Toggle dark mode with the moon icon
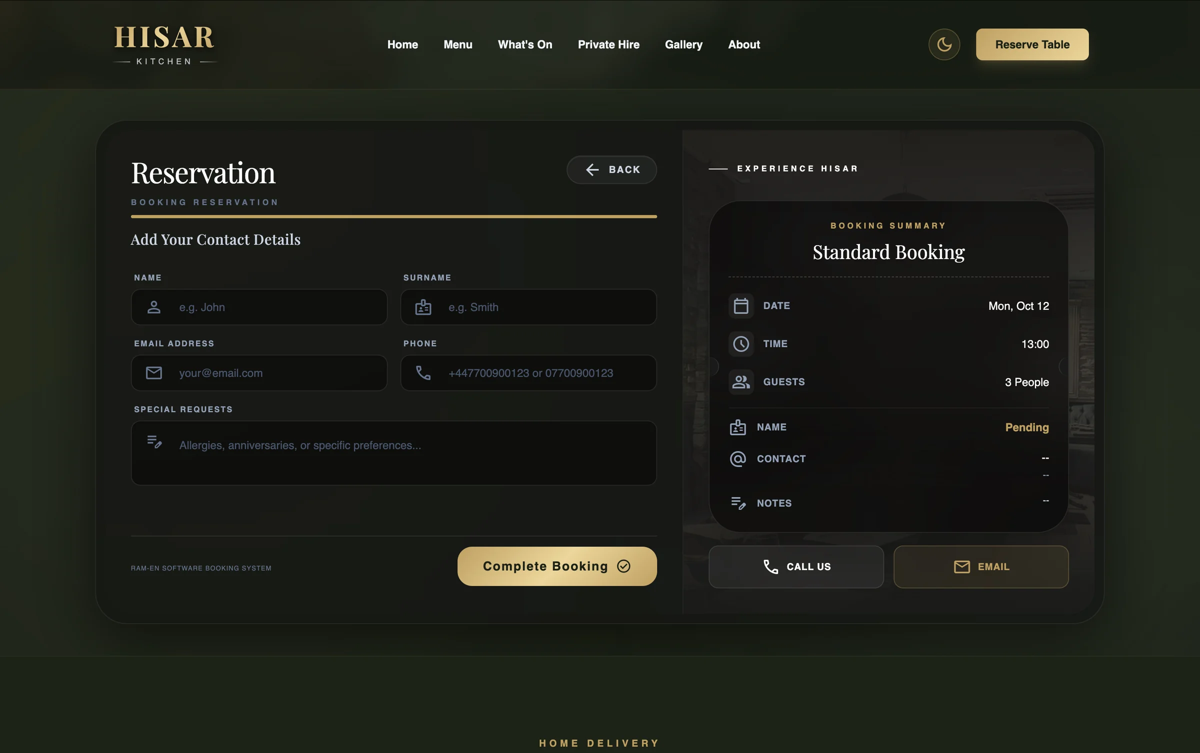 coord(944,44)
